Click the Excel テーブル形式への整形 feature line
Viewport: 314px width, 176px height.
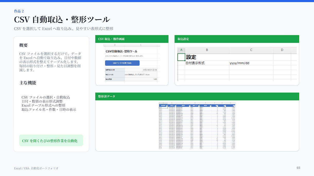coord(43,105)
